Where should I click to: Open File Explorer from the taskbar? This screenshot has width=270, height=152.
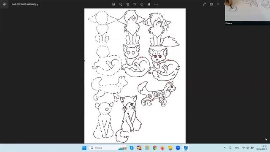[x=170, y=148]
